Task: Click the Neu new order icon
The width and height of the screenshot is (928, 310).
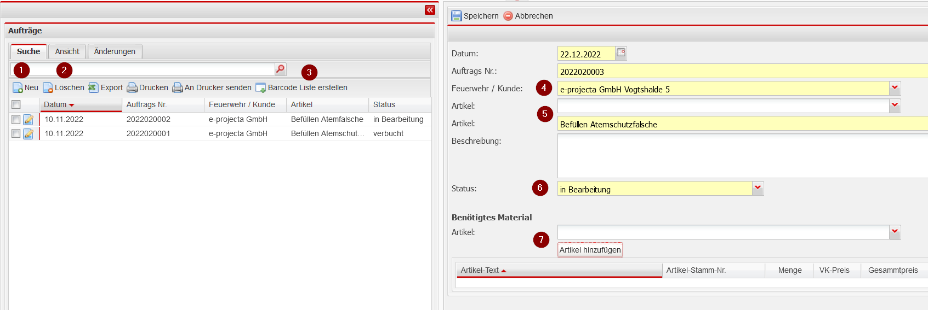Action: point(18,87)
